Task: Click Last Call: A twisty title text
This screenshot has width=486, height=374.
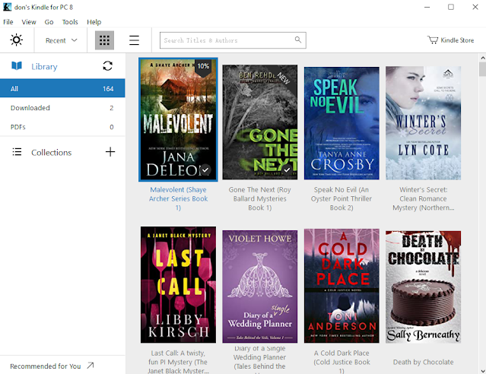Action: [x=178, y=362]
